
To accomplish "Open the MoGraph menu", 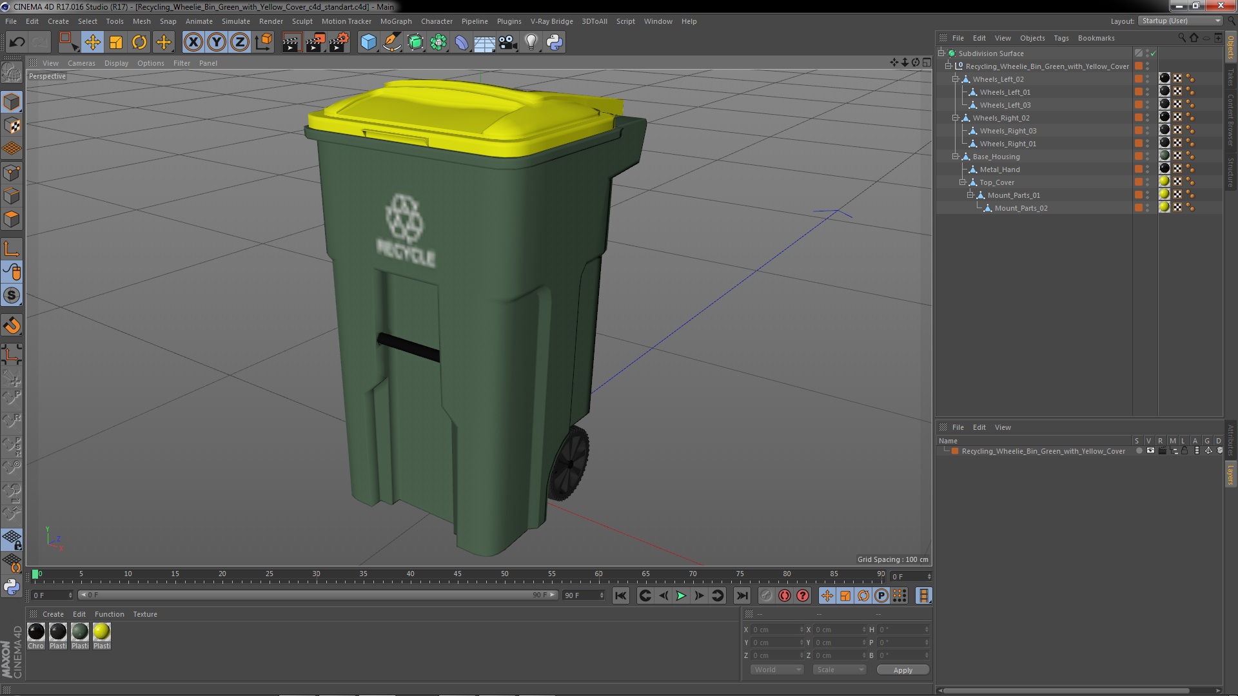I will [395, 21].
